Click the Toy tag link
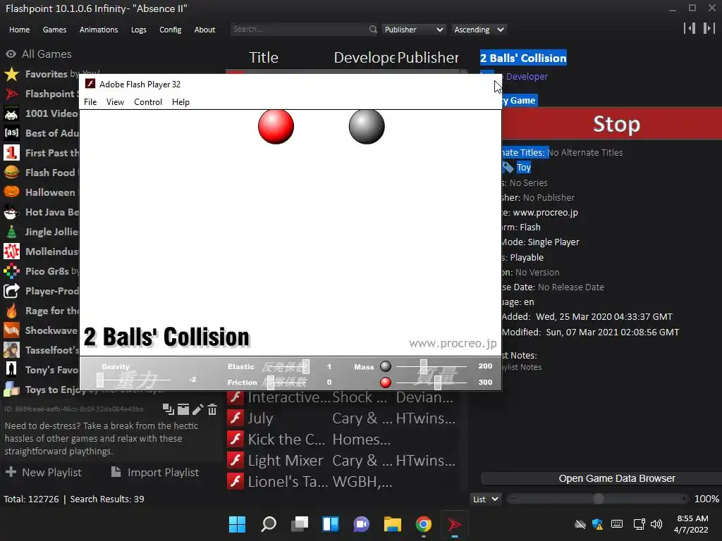The width and height of the screenshot is (722, 541). tap(524, 168)
